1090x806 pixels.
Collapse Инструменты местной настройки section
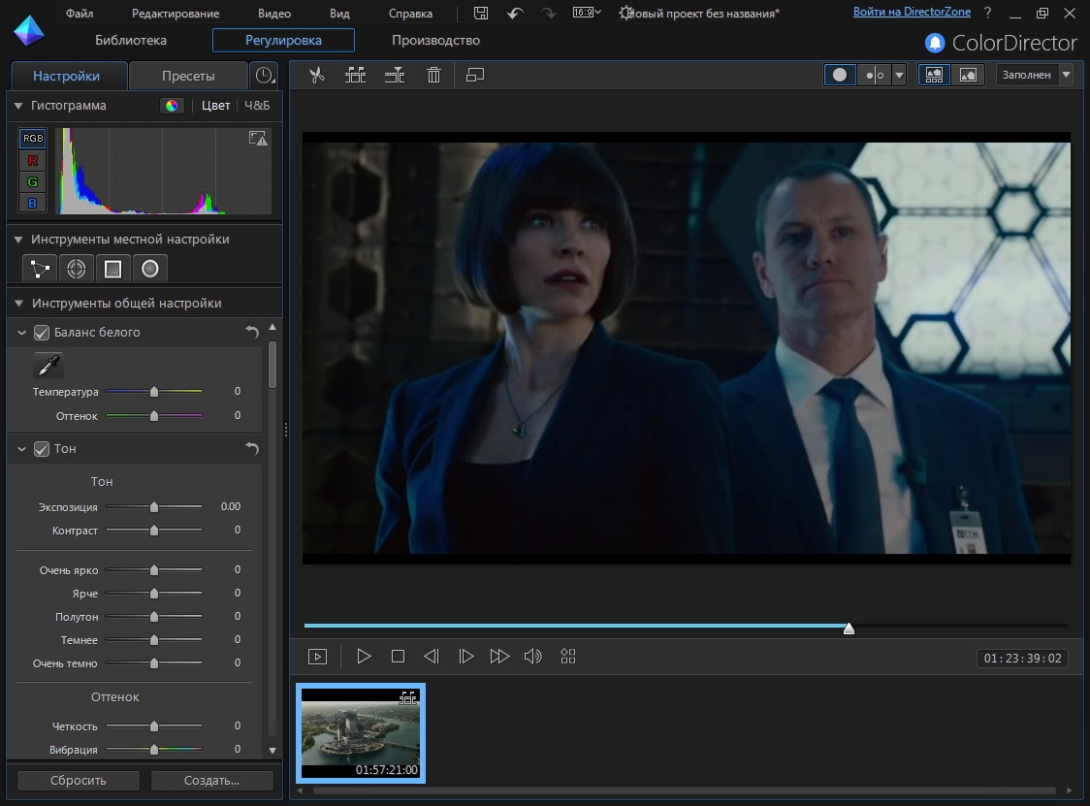click(x=18, y=240)
